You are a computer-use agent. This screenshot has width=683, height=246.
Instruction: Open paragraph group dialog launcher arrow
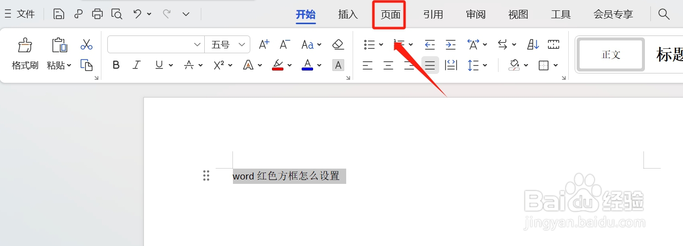pos(564,78)
